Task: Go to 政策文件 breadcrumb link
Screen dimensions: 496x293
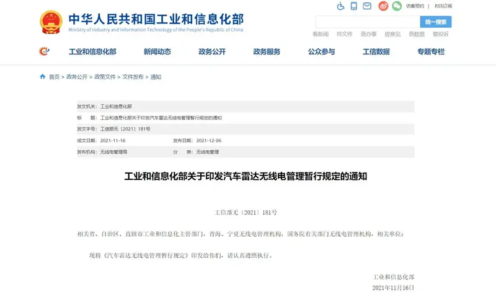Action: tap(105, 77)
